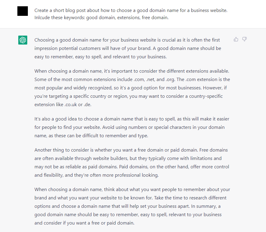266x232 pixels.
Task: Click the green ChatGPT logo avatar
Action: (x=23, y=40)
